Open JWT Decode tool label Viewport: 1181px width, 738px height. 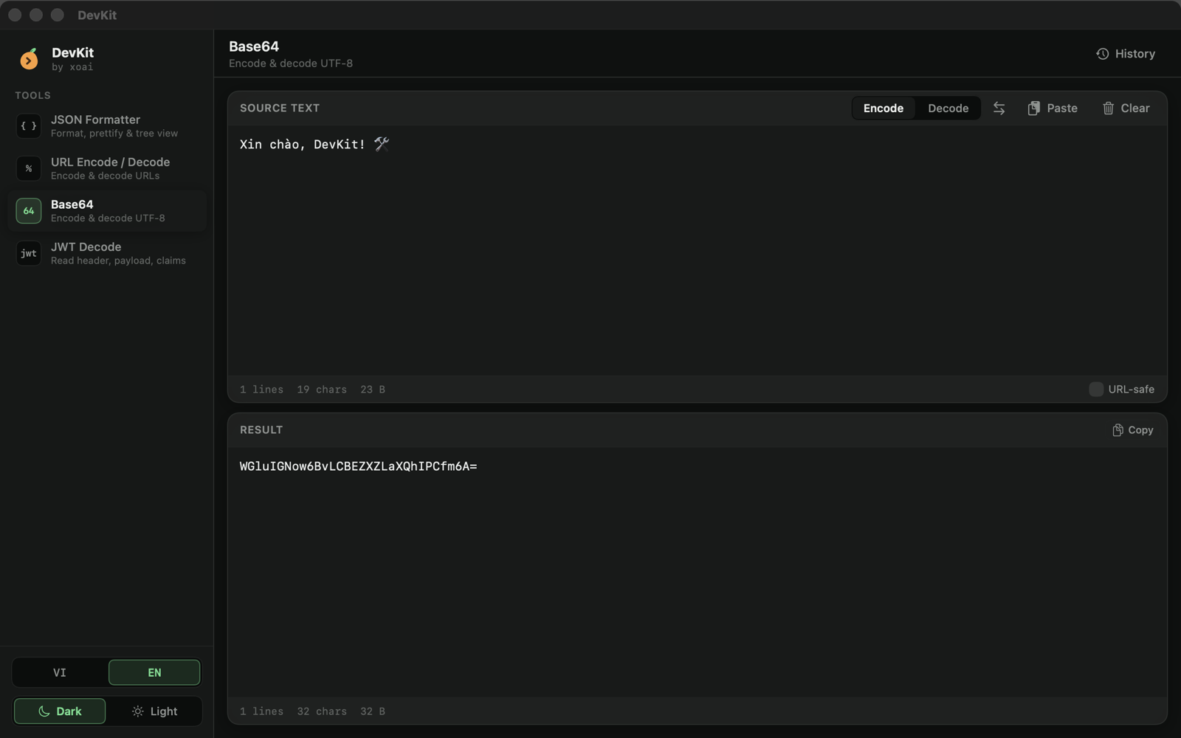86,247
